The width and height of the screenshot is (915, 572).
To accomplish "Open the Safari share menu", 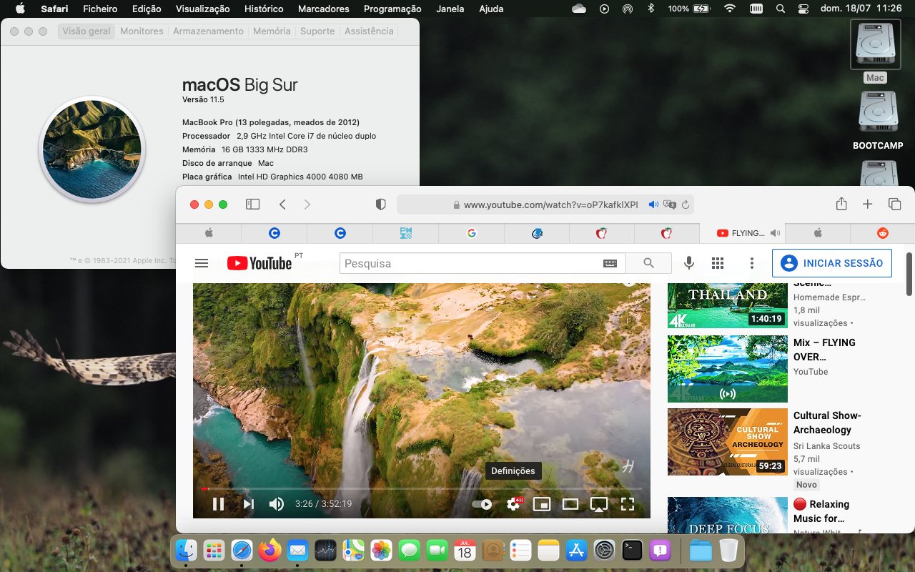I will pos(841,204).
